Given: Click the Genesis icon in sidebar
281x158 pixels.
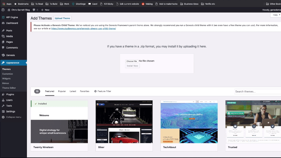Looking at the screenshot, I should tap(3, 55).
